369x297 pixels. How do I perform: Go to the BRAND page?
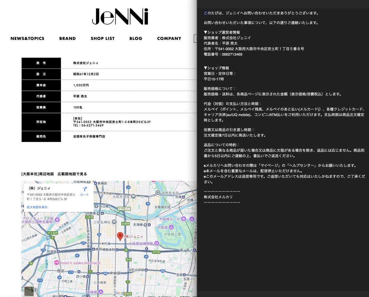67,38
